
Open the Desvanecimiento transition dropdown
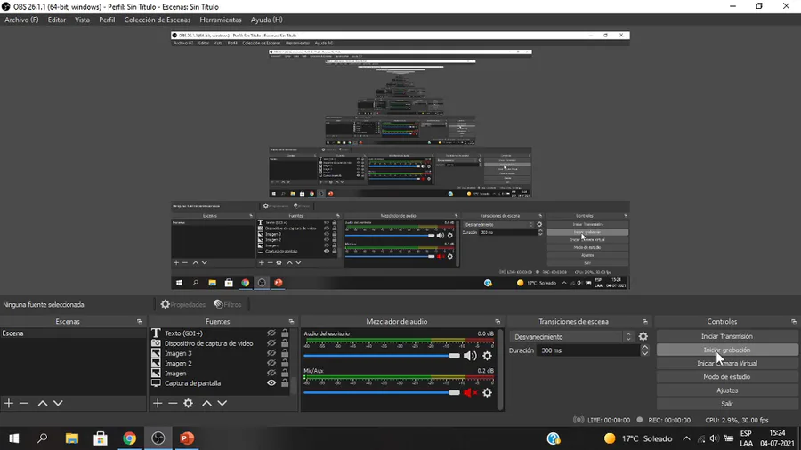coord(571,337)
